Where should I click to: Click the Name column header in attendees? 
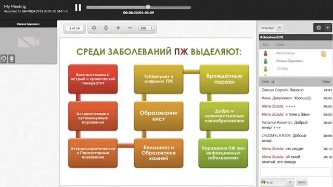[280, 45]
